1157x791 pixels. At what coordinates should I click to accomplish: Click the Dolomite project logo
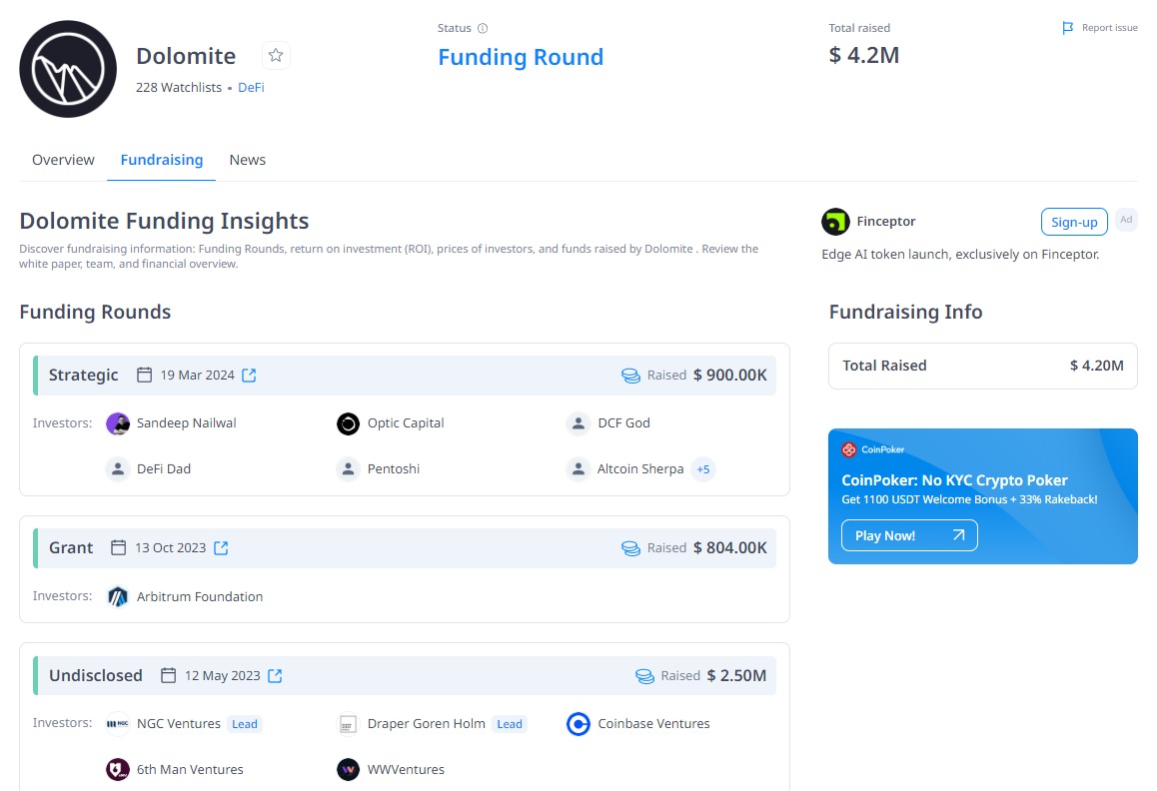[68, 69]
